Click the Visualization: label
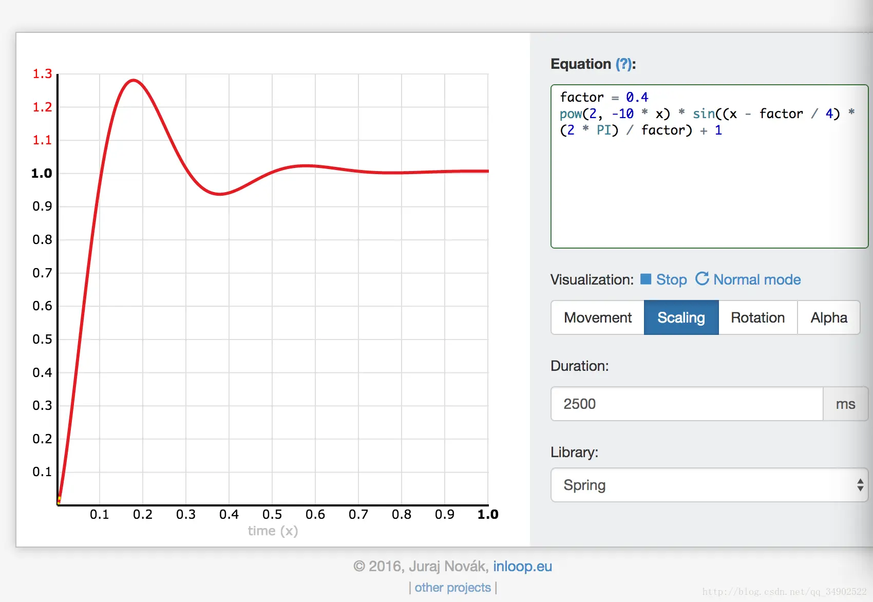 tap(592, 279)
